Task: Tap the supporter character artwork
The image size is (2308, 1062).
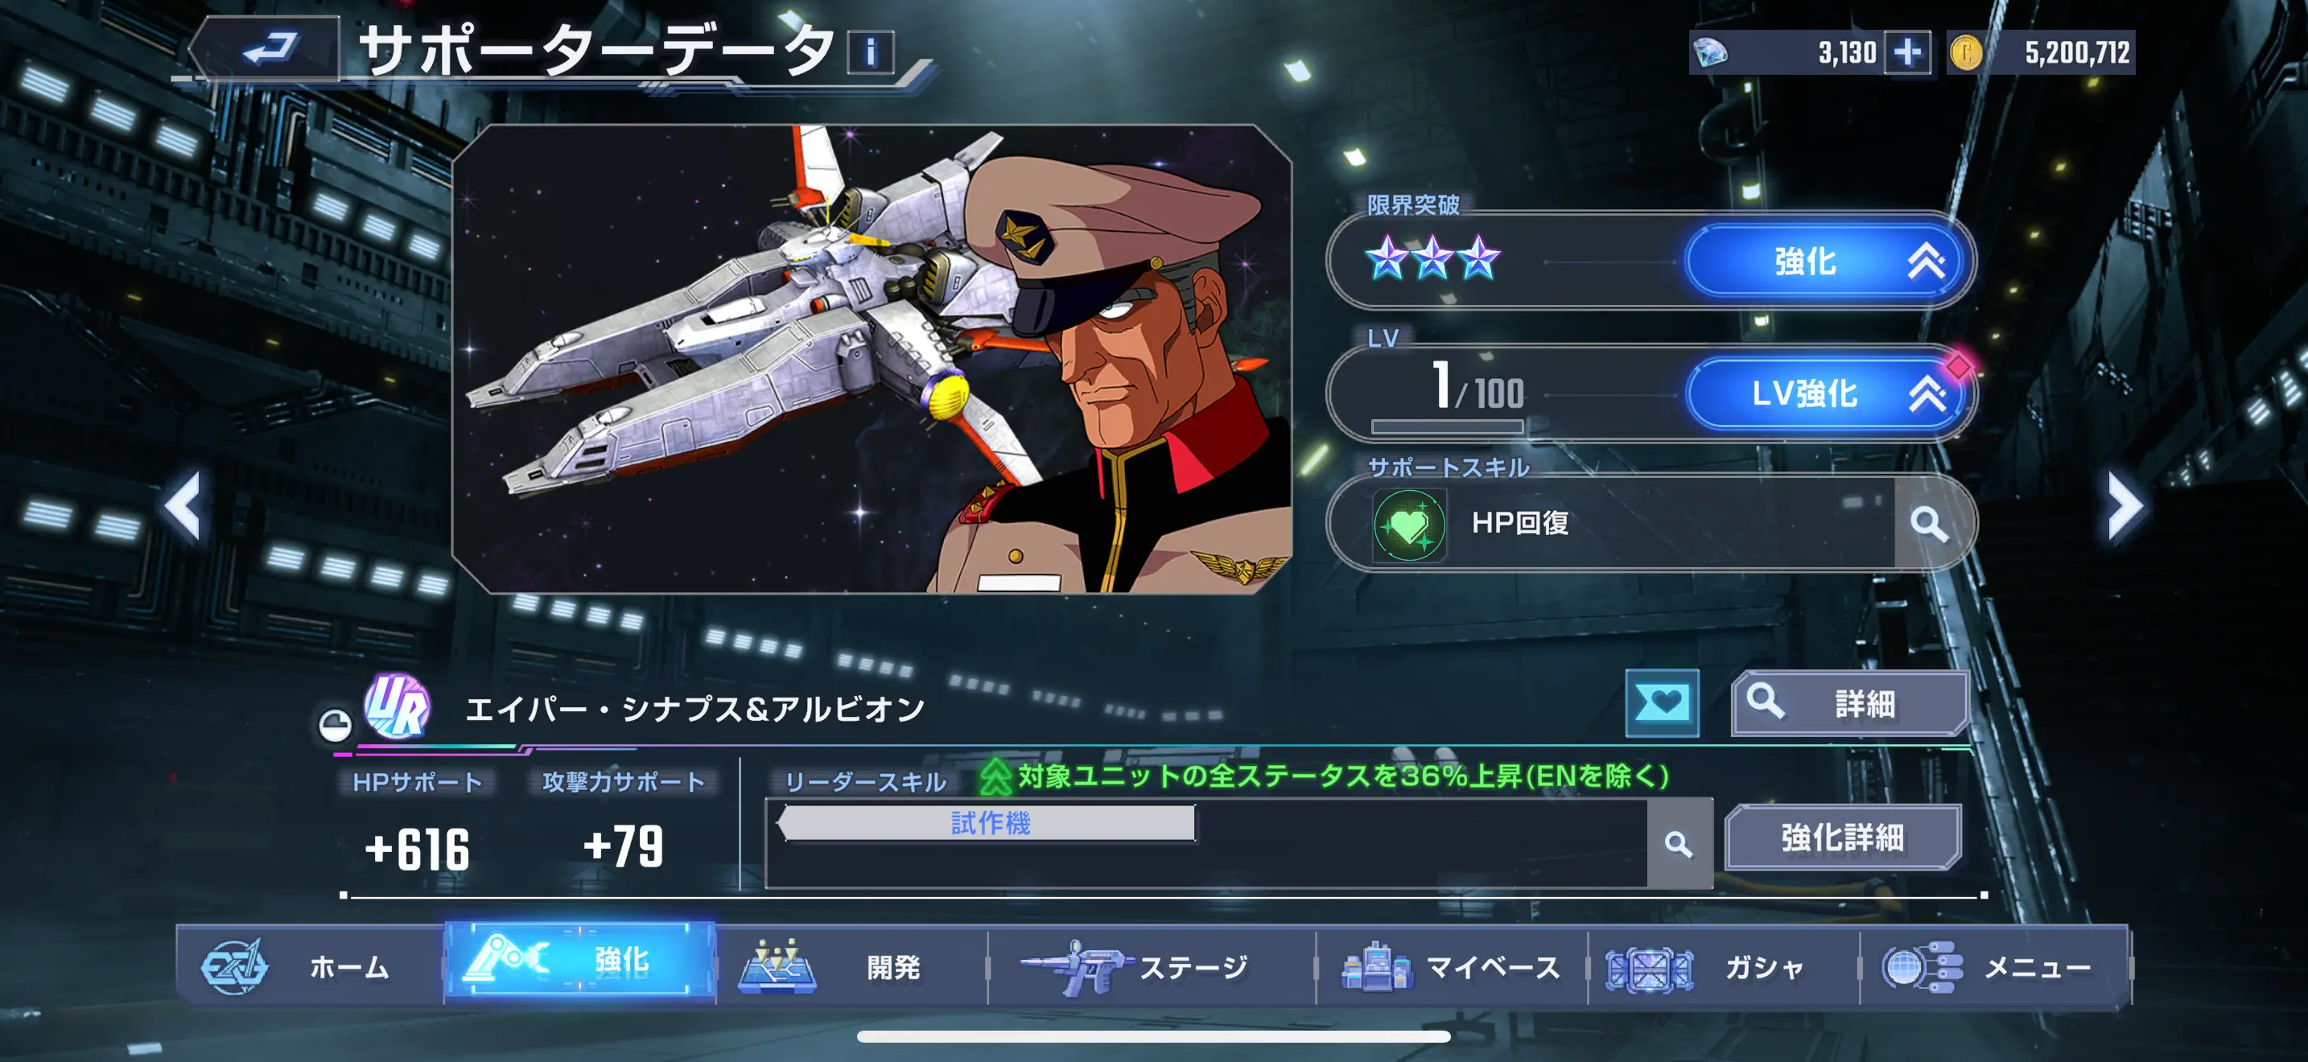Action: [x=872, y=359]
